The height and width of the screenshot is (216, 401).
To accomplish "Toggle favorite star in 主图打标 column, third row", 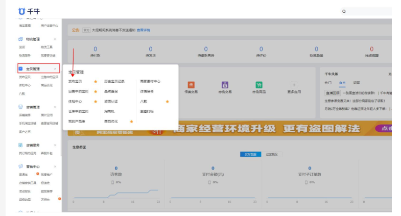I will click(167, 102).
